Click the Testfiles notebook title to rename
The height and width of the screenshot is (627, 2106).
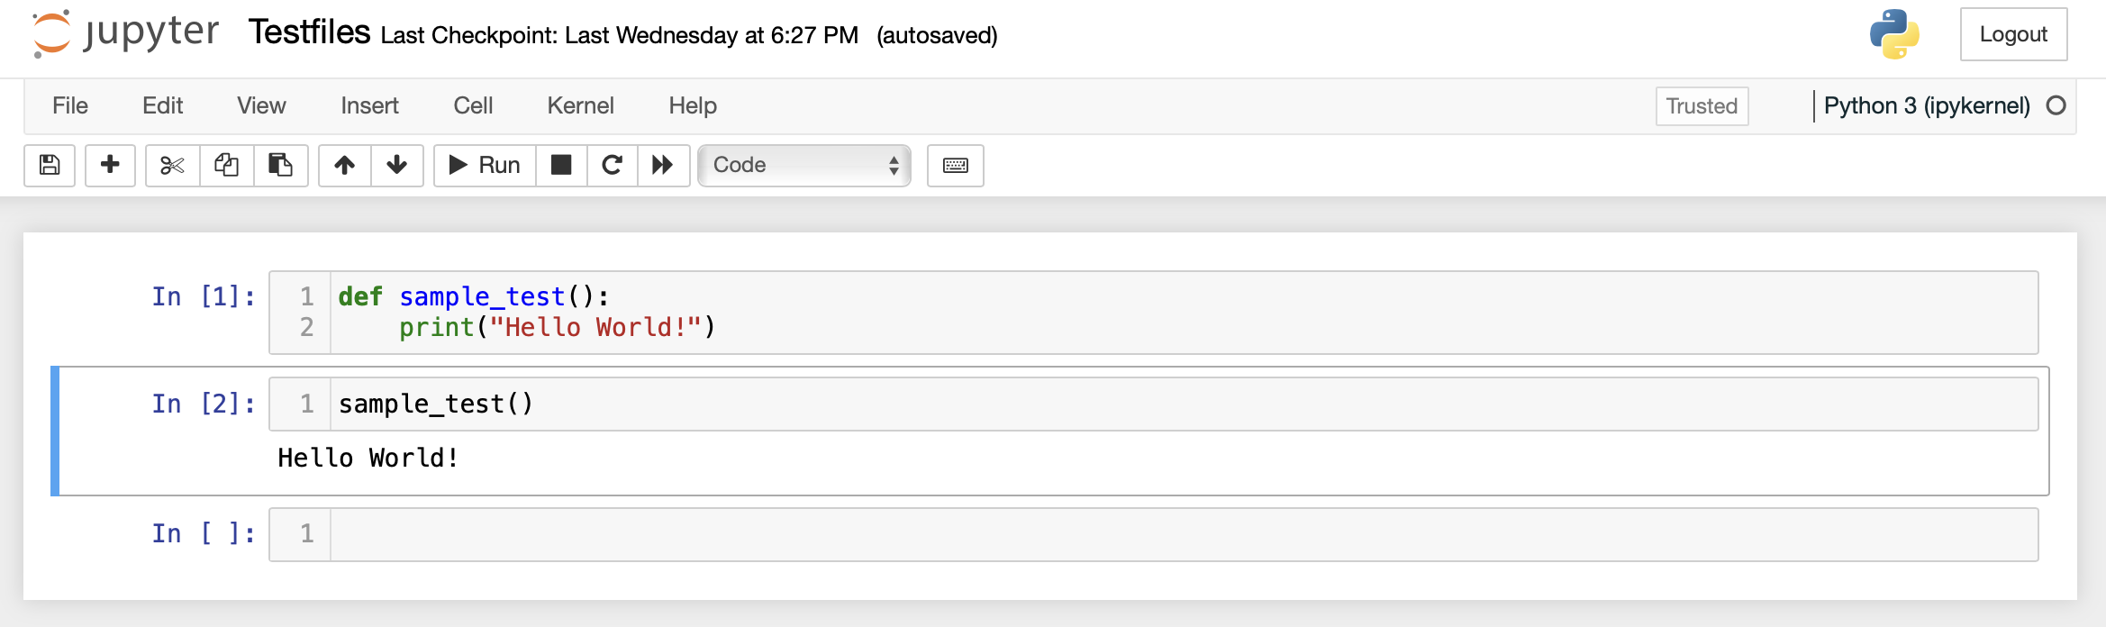pos(309,32)
